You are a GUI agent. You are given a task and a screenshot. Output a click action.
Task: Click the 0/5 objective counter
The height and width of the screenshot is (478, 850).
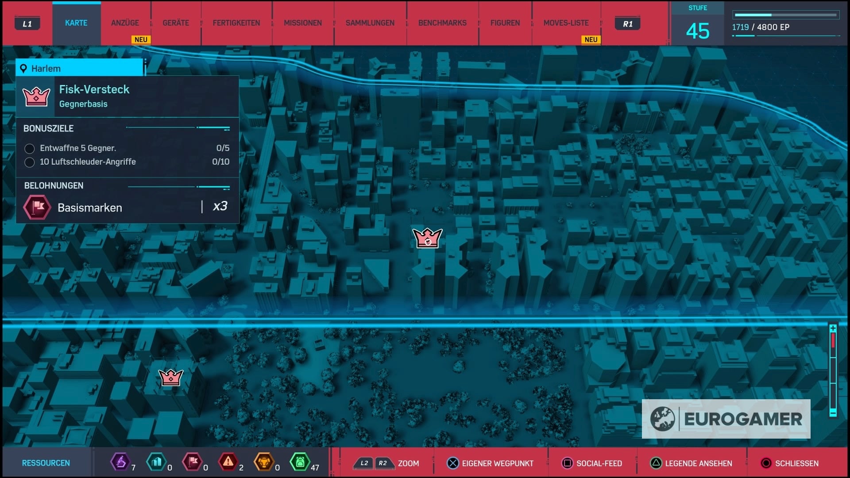(x=223, y=148)
